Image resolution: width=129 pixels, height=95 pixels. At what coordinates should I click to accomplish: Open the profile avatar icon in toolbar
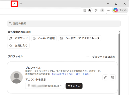coord(102,10)
